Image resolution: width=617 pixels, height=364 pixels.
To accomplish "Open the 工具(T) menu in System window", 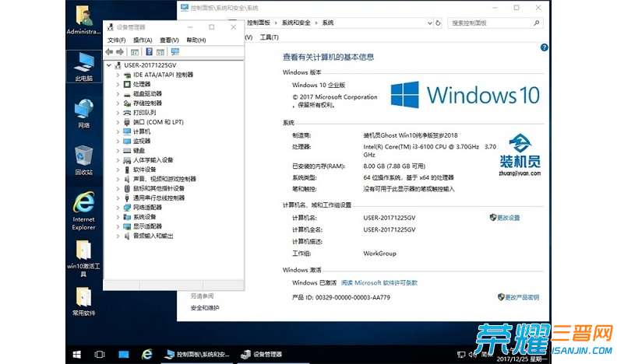I will pyautogui.click(x=269, y=37).
